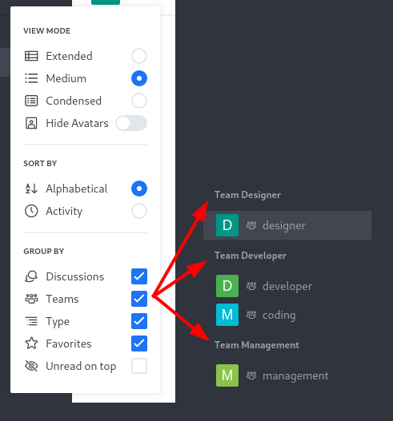Click the Team Developer group header
The height and width of the screenshot is (421, 393).
pyautogui.click(x=251, y=256)
